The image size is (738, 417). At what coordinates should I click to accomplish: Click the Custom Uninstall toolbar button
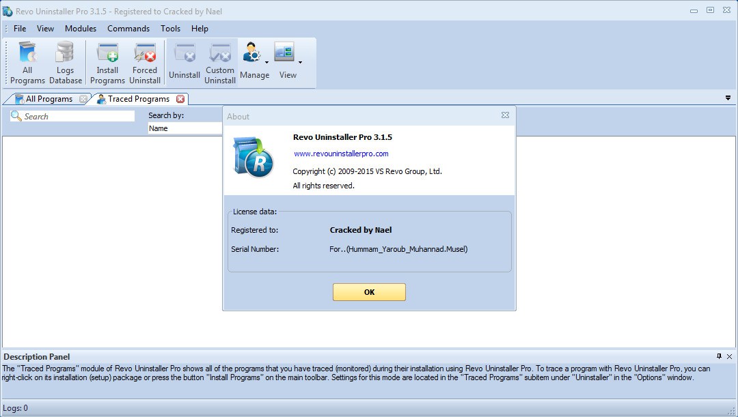[x=220, y=63]
